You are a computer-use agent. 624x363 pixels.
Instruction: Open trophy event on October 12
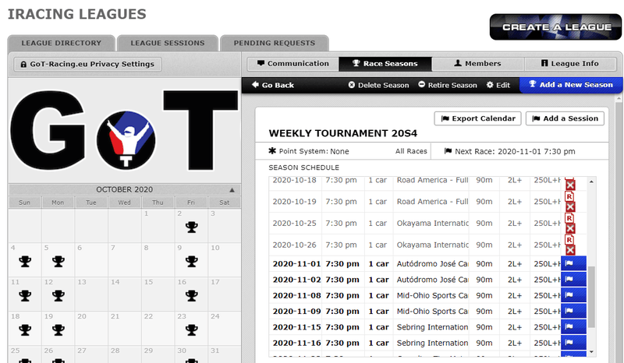[58, 295]
